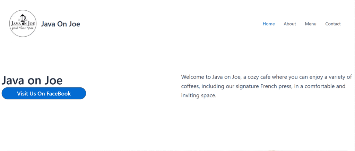Click the phrase "cozy cafe" in the paragraph
The image size is (355, 151).
pyautogui.click(x=260, y=77)
